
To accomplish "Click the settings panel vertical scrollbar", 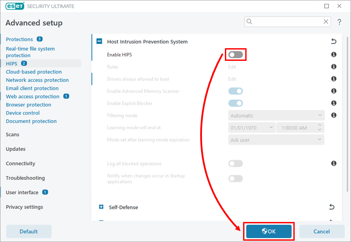I will 347,113.
